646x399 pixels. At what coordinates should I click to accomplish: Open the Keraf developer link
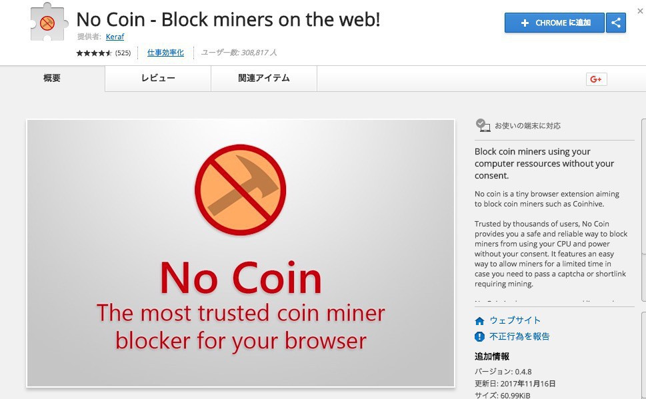pos(115,37)
